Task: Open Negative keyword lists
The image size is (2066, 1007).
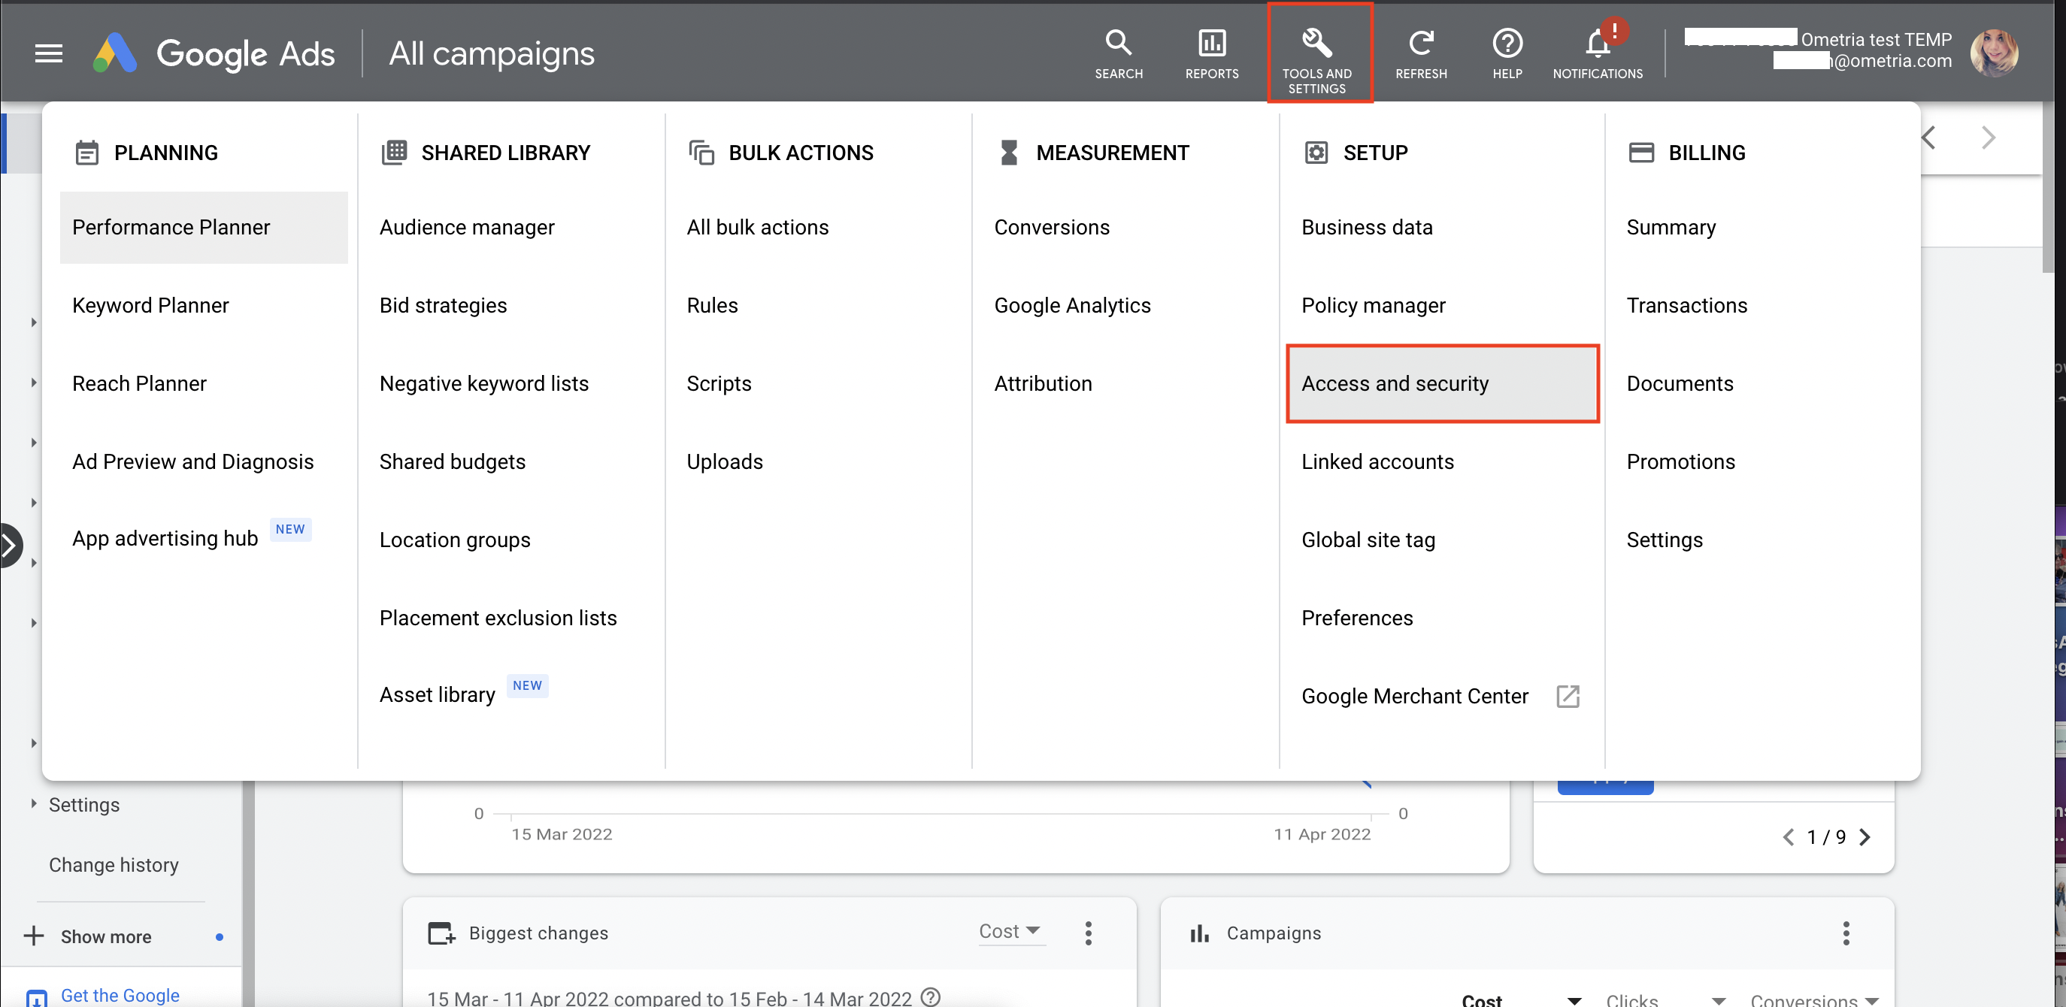Action: click(x=484, y=383)
